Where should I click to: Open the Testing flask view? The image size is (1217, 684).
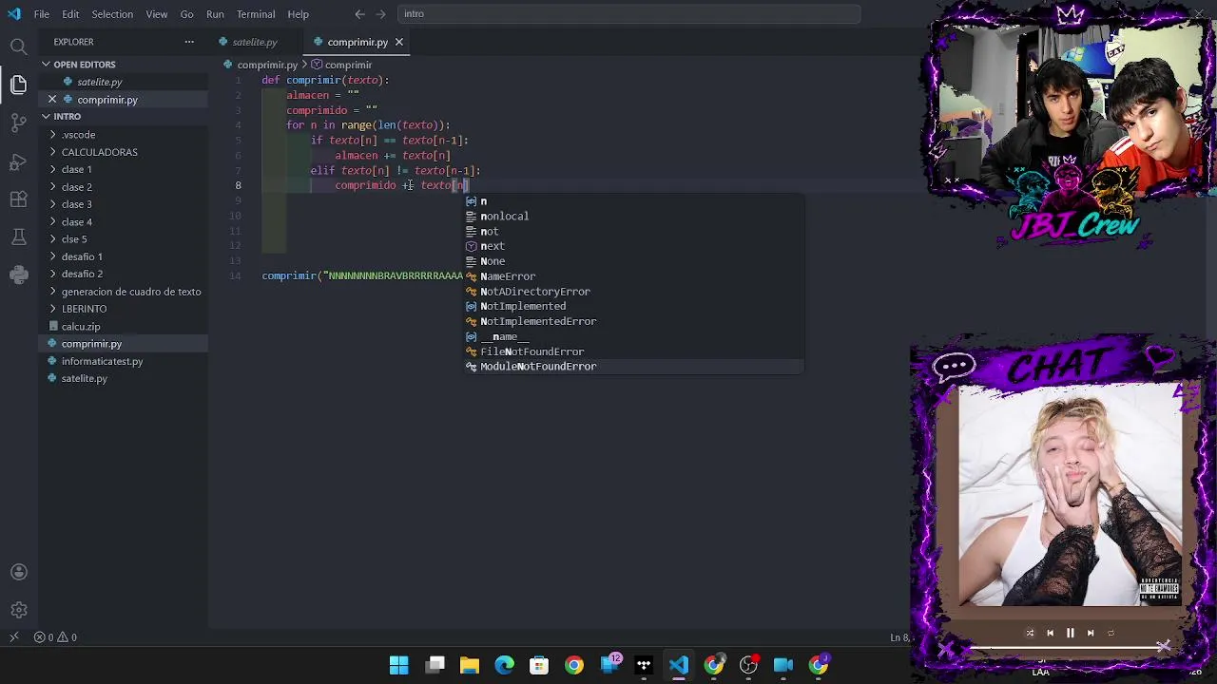pos(18,237)
